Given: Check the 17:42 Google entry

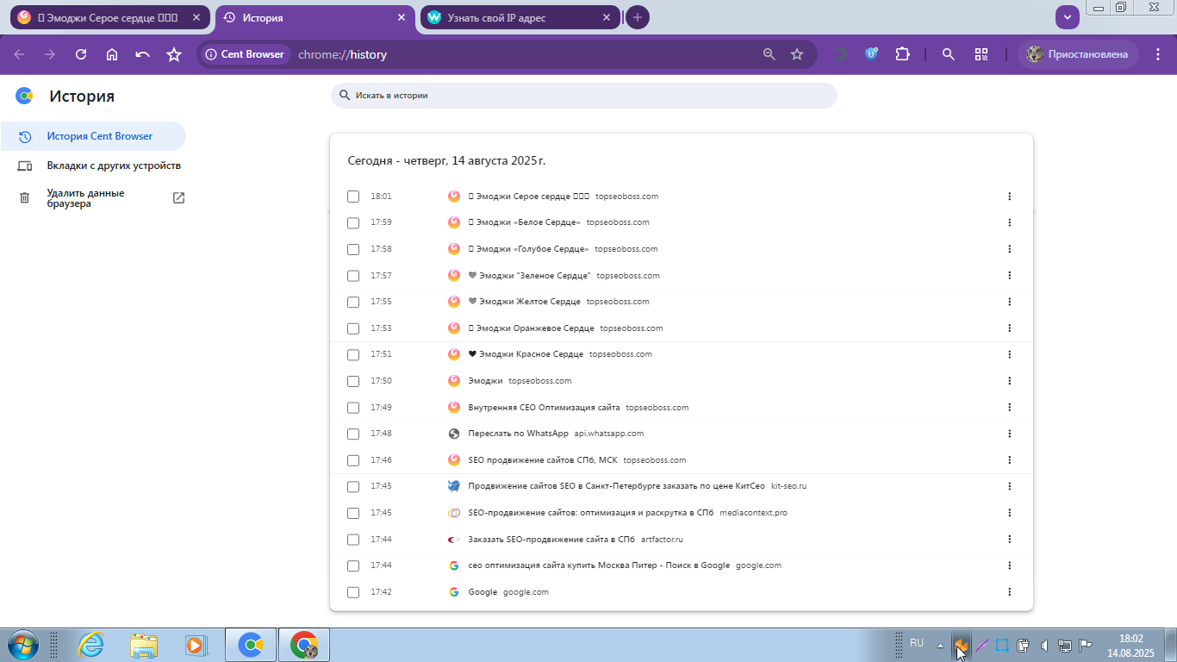Looking at the screenshot, I should (353, 592).
